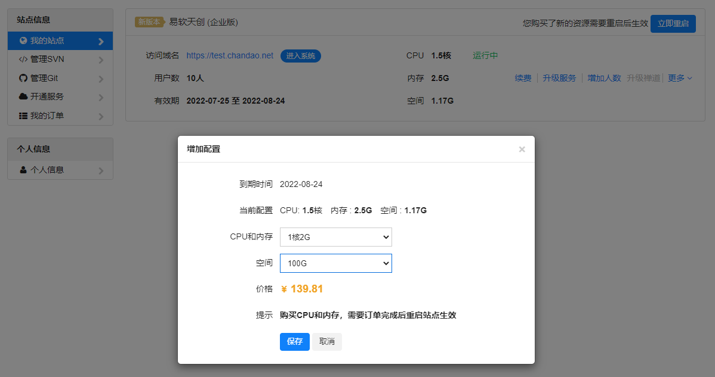715x377 pixels.
Task: Click the globe icon beside 我的站点
Action: 23,41
